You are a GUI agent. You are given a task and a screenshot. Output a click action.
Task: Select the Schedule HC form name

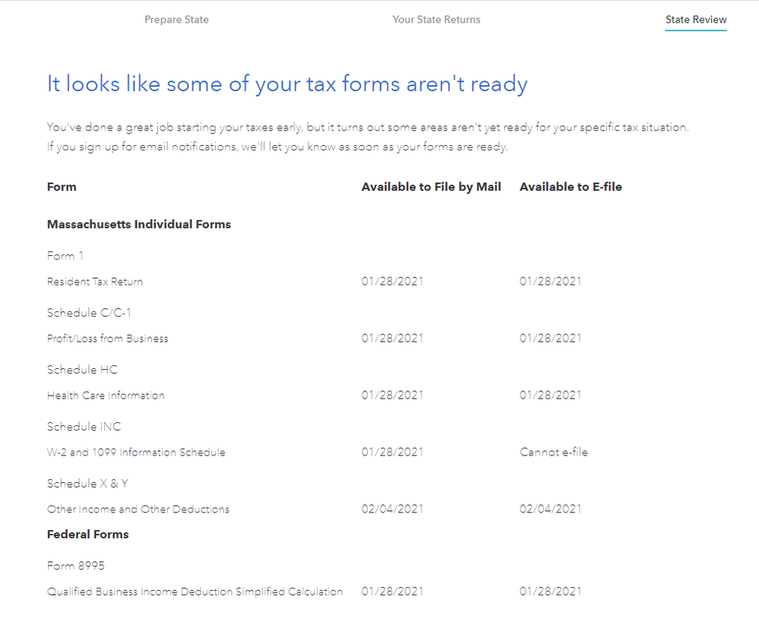click(x=82, y=370)
